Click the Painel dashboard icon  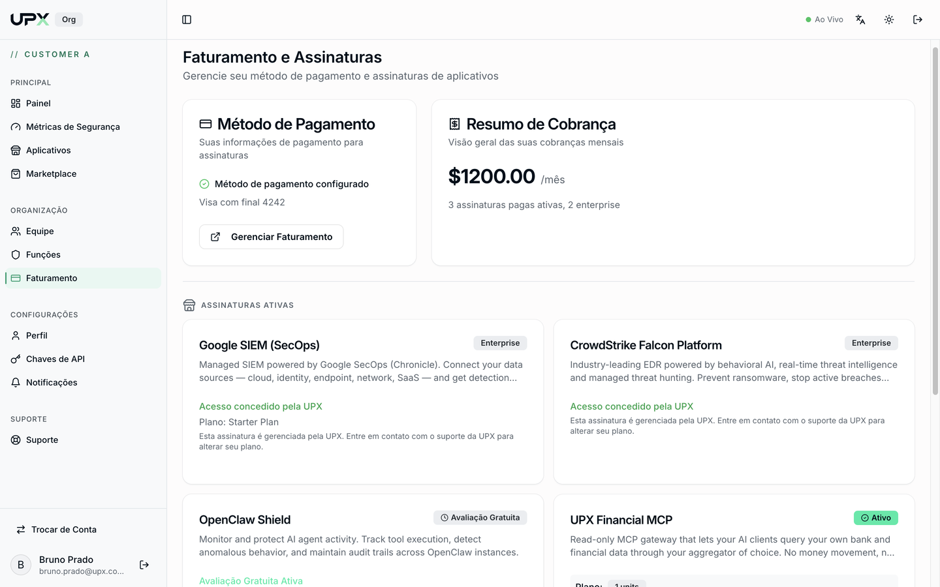[x=16, y=103]
